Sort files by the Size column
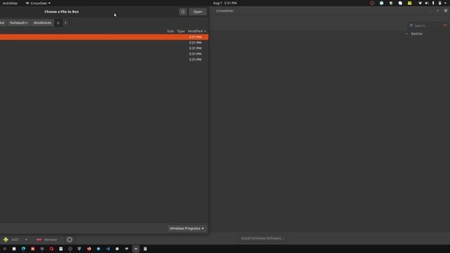This screenshot has width=450, height=253. (x=170, y=31)
